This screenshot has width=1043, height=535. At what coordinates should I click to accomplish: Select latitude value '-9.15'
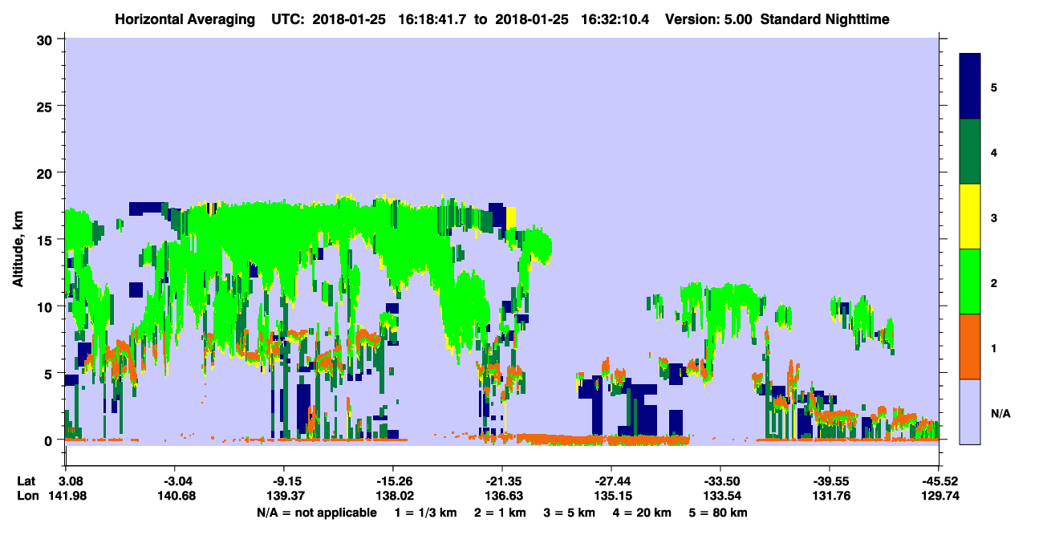click(x=283, y=481)
